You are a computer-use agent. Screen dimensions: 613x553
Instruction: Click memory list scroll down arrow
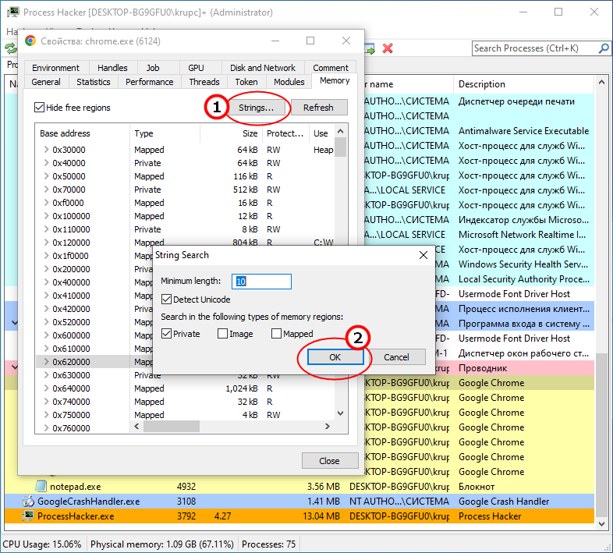341,413
